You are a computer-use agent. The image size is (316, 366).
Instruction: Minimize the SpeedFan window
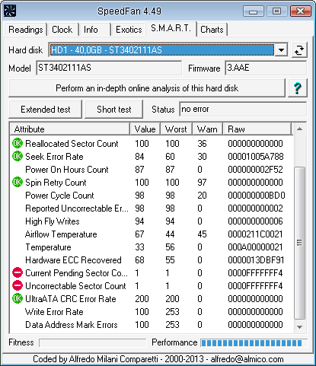coord(254,11)
